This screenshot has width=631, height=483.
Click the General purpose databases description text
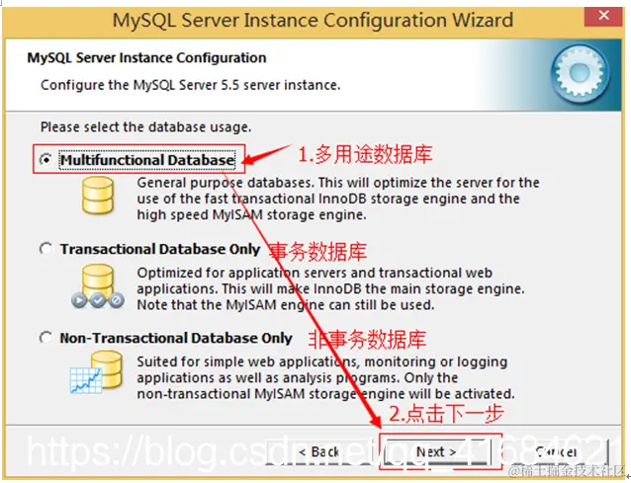pyautogui.click(x=338, y=199)
